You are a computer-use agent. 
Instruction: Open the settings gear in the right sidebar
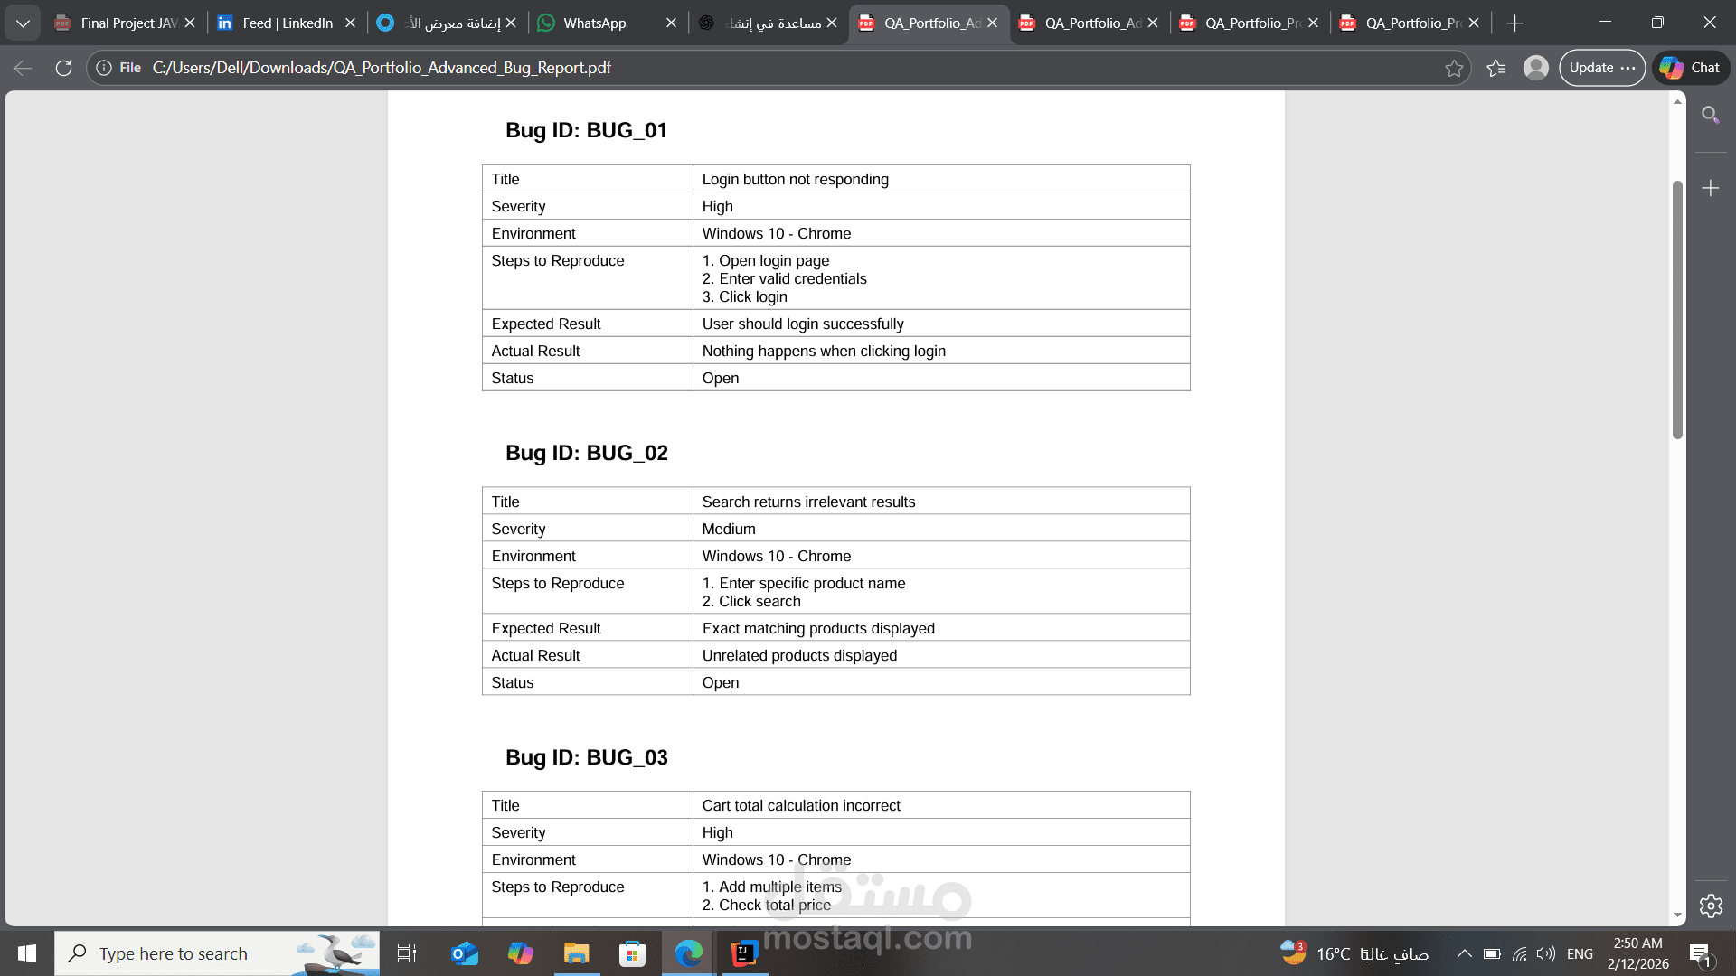coord(1712,906)
